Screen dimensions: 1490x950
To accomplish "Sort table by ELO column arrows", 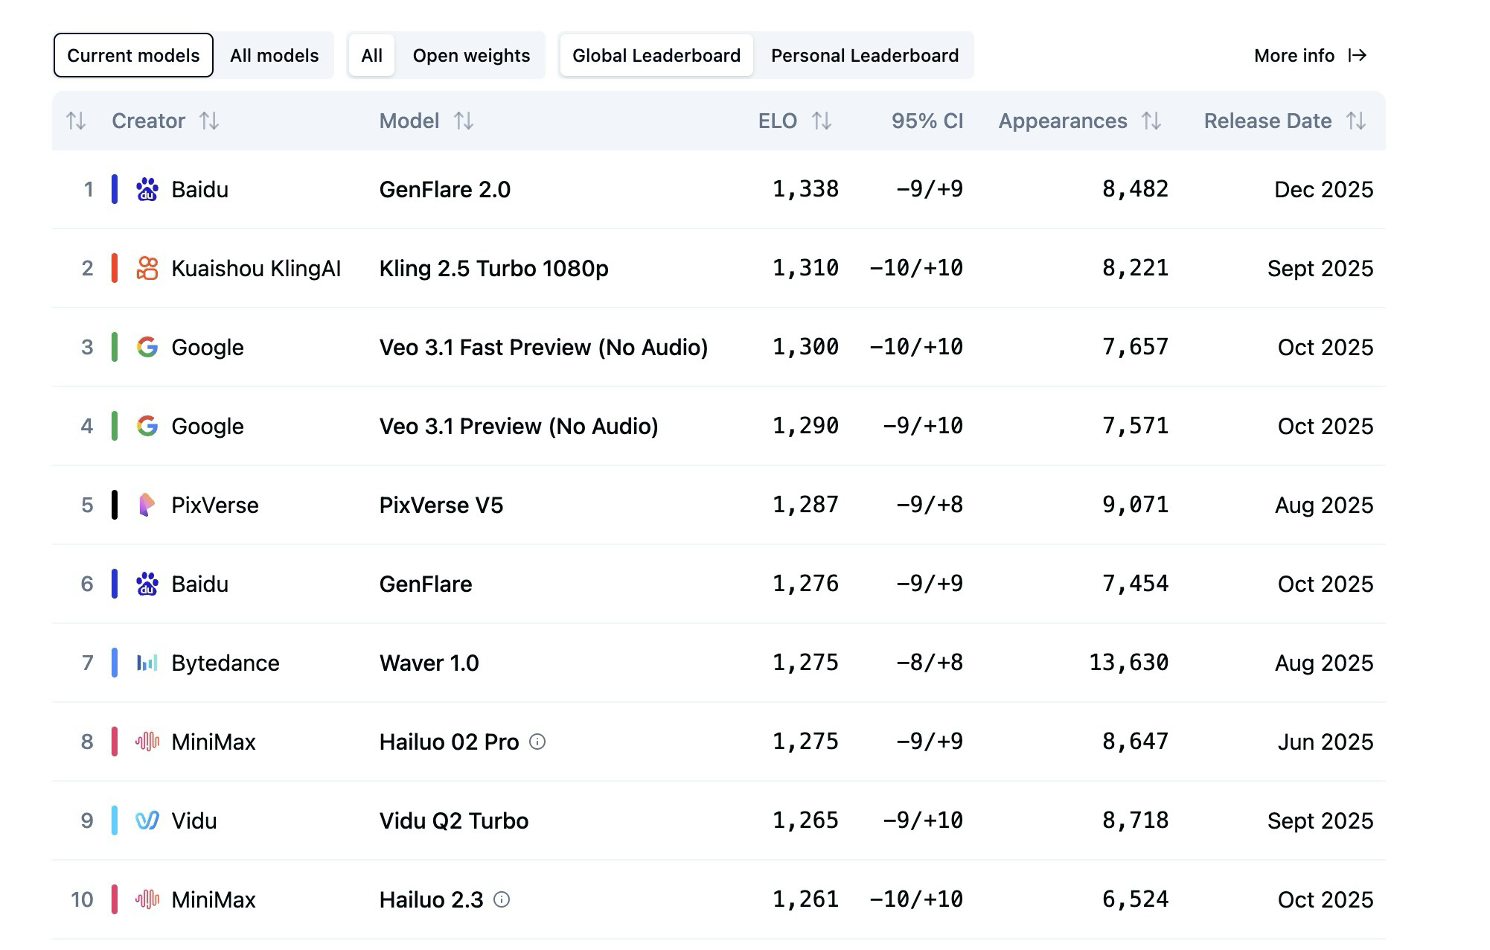I will click(822, 121).
